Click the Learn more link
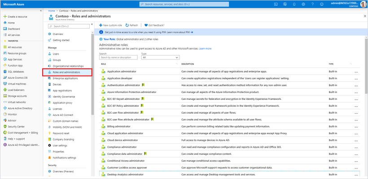Screen dimensions: 368x179 pos(205,49)
